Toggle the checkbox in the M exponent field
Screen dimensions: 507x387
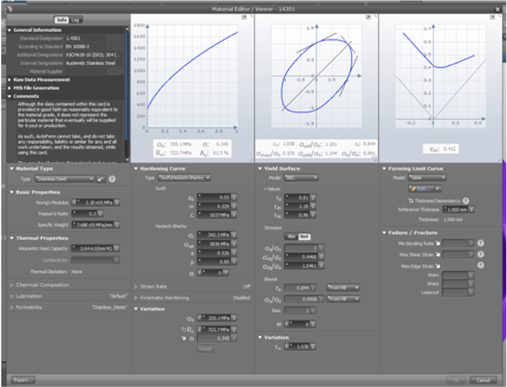(x=287, y=324)
